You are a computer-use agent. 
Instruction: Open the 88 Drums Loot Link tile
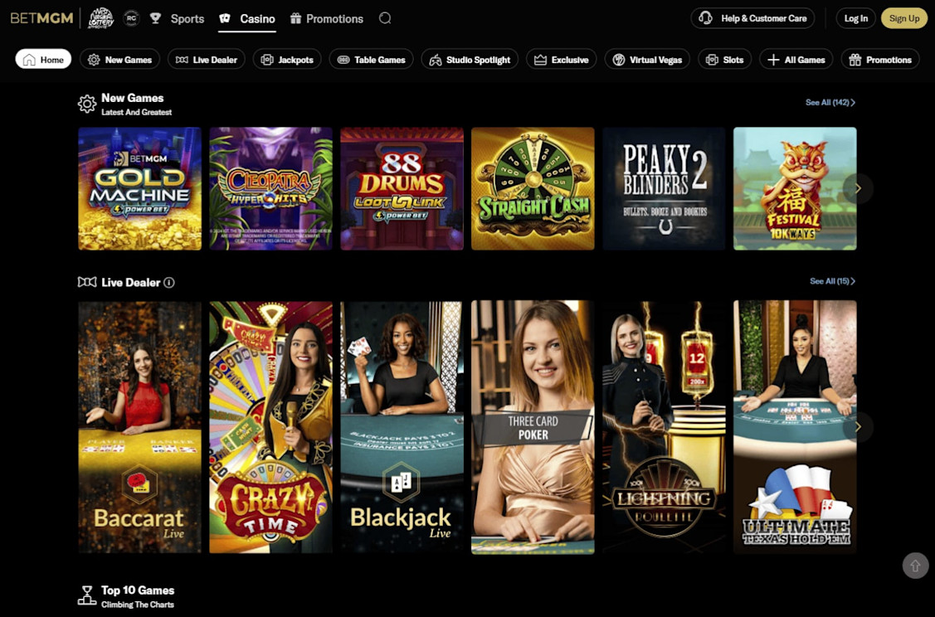point(402,188)
